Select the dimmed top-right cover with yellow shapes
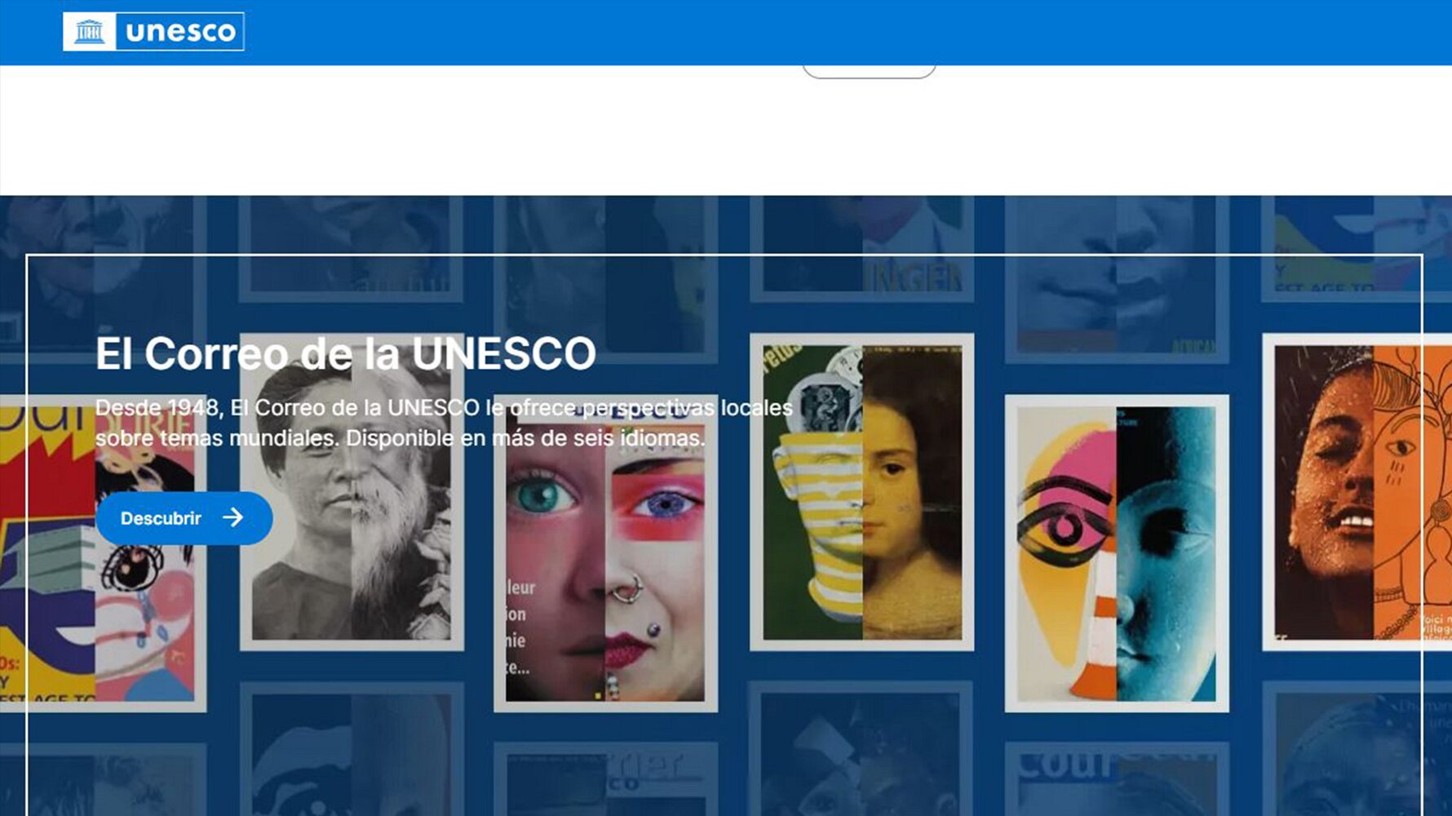This screenshot has height=816, width=1452. coord(1357,249)
